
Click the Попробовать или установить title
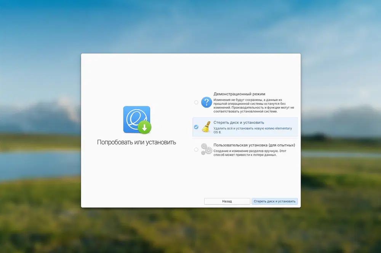pos(136,142)
